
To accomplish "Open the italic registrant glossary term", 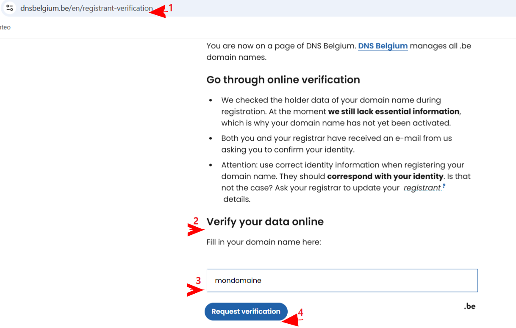I will 422,188.
